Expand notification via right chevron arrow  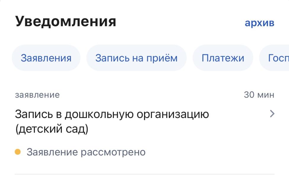pos(272,114)
